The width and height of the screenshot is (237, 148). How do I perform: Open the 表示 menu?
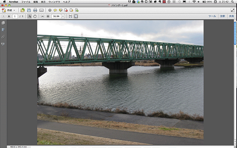coord(44,2)
